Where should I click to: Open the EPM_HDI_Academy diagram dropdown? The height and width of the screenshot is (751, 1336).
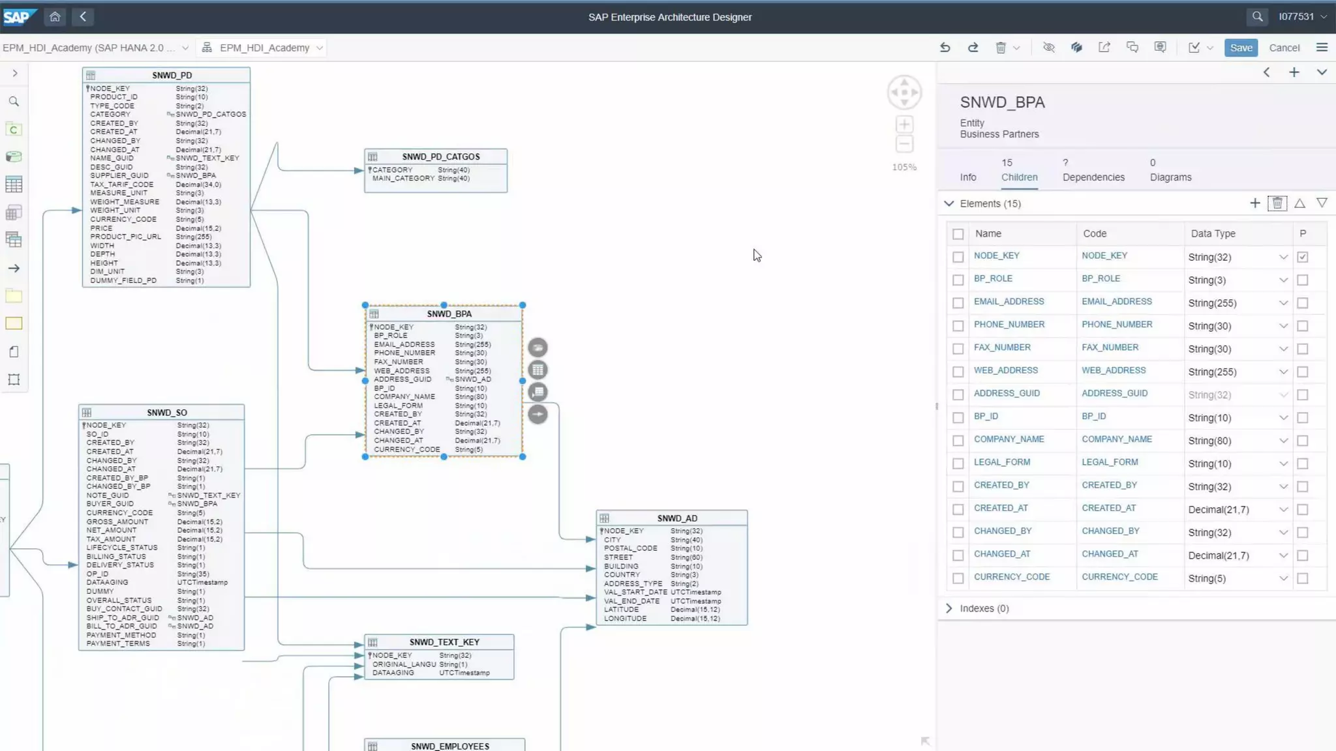320,48
